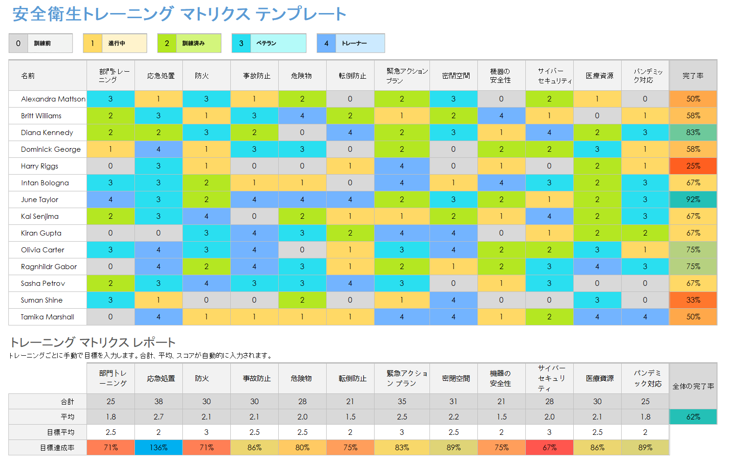The width and height of the screenshot is (731, 460).
Task: Select the 全体の完了率 header cell
Action: pyautogui.click(x=693, y=386)
